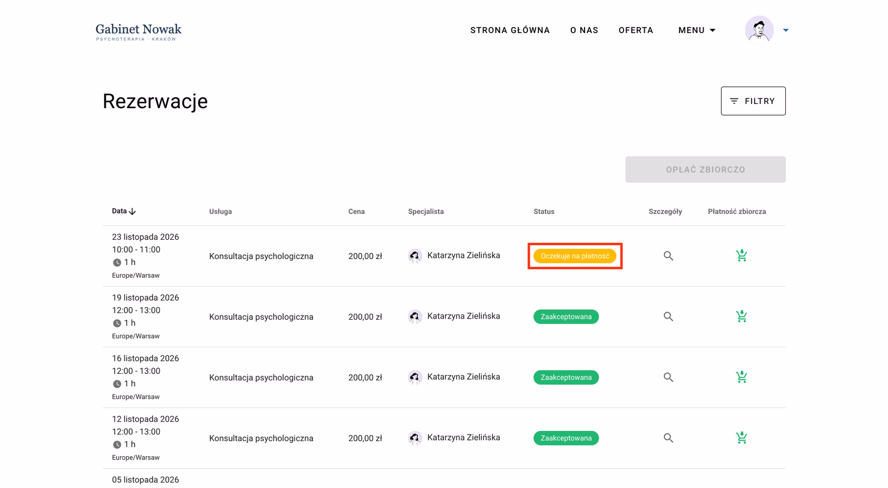Viewport: 888px width, 488px height.
Task: Click Zaakceptowana badge in 12 listopada row
Action: click(566, 438)
